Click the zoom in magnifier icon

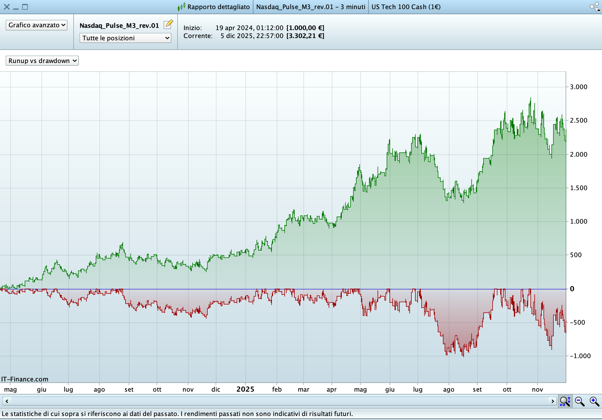pyautogui.click(x=594, y=401)
